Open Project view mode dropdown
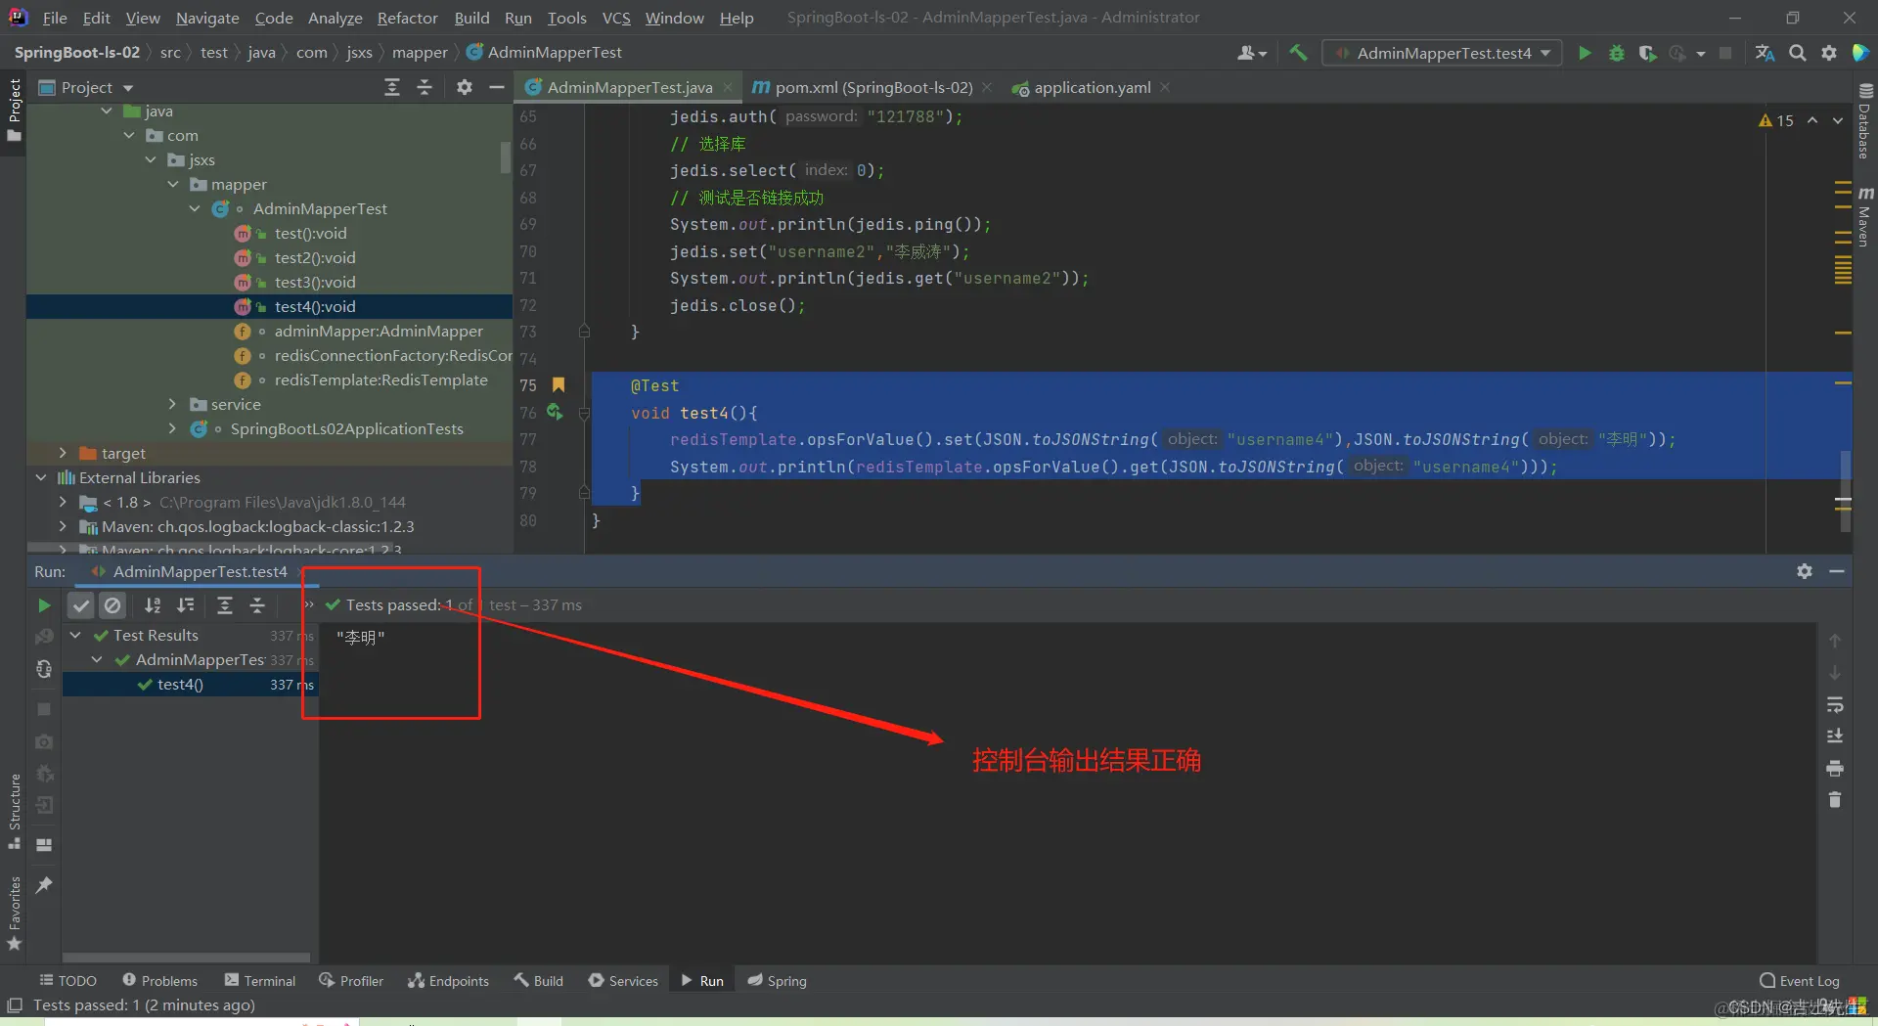Viewport: 1878px width, 1026px height. pyautogui.click(x=128, y=88)
